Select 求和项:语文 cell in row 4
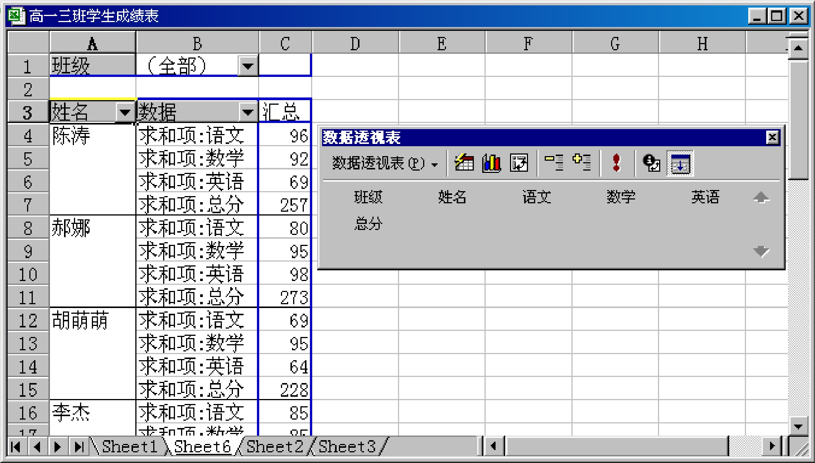Screen dimensions: 815x463 click(197, 135)
